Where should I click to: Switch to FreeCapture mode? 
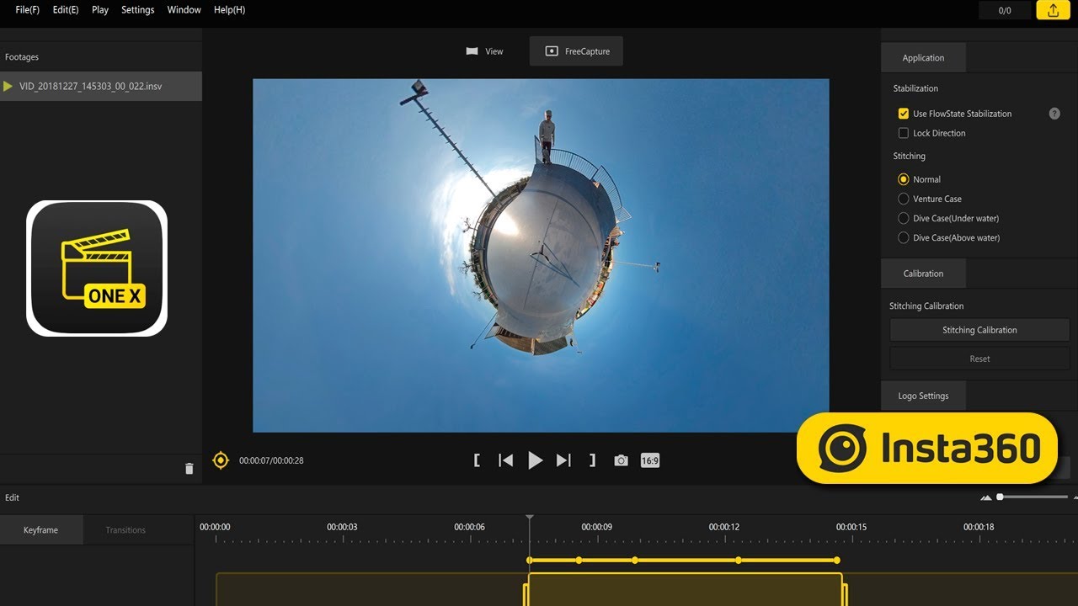click(576, 51)
